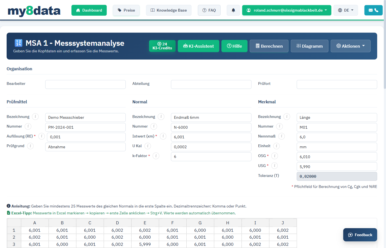
Task: Open the Diagramm view
Action: (x=309, y=46)
